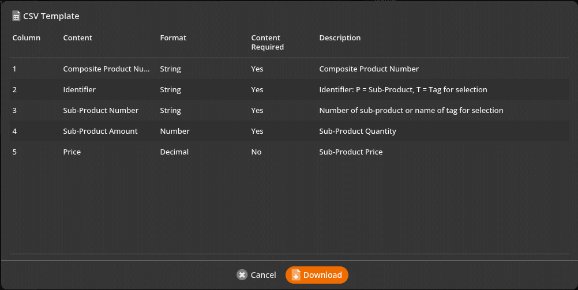Click the Identifier P and T description text
Screen dimensions: 578x290
click(x=403, y=90)
